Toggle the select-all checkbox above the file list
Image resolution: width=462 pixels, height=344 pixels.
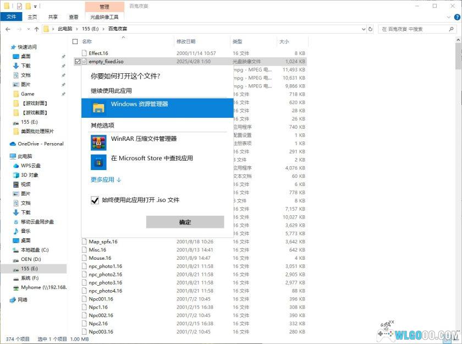tap(74, 41)
